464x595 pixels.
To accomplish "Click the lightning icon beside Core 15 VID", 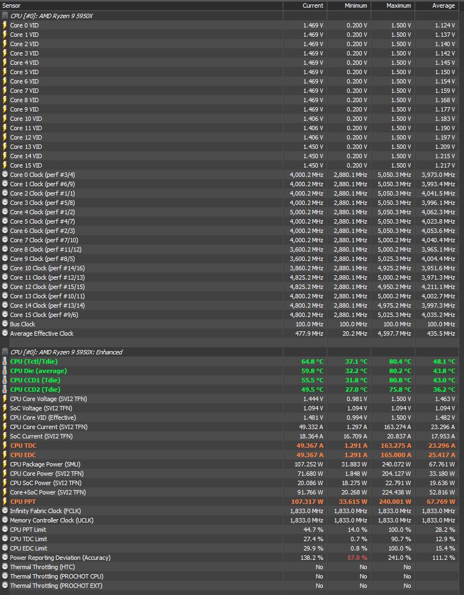I will coord(4,165).
